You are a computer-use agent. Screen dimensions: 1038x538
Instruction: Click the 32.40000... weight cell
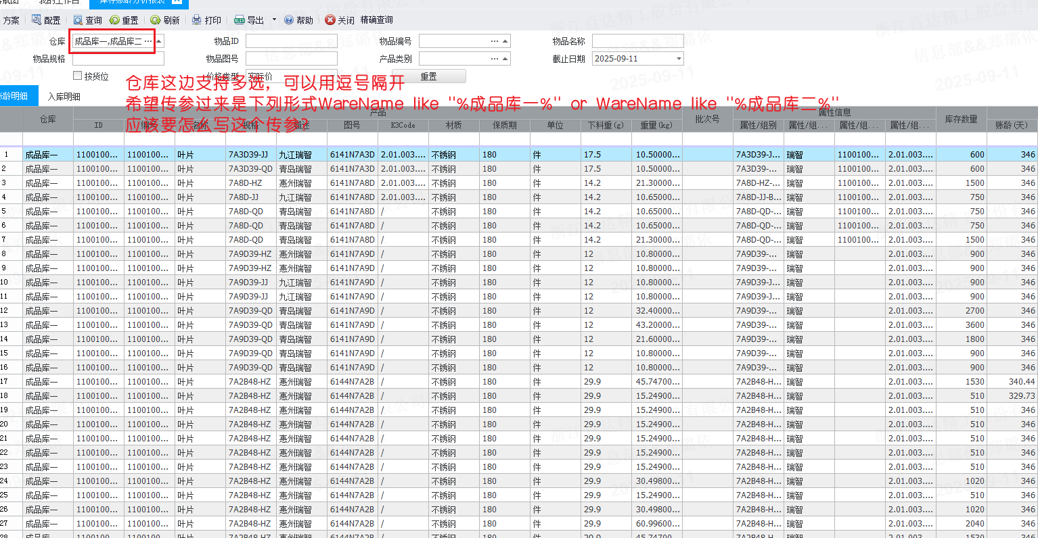(656, 311)
